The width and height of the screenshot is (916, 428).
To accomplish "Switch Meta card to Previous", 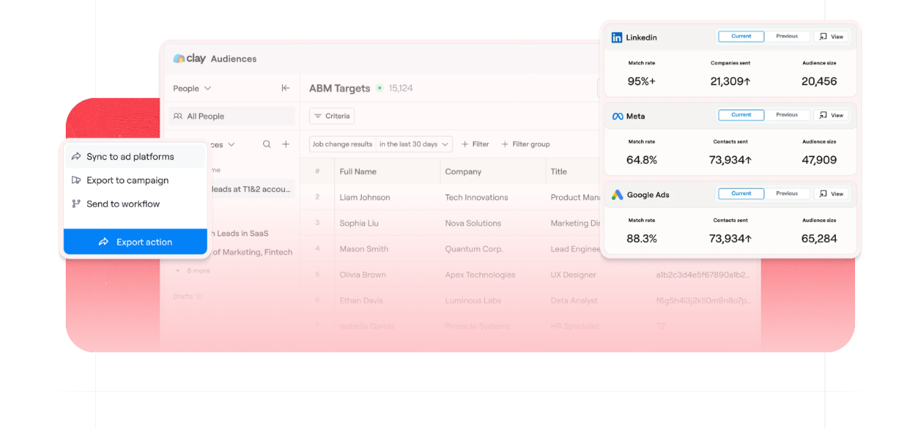I will point(787,115).
